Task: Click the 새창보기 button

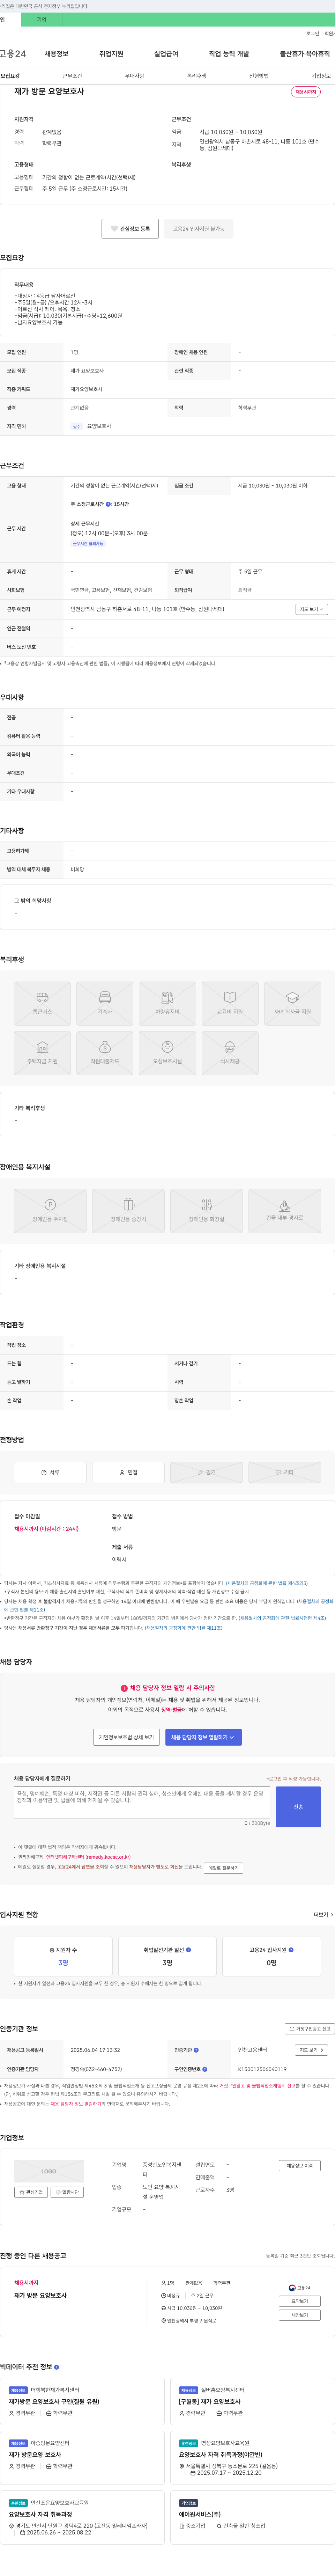Action: [x=299, y=2315]
